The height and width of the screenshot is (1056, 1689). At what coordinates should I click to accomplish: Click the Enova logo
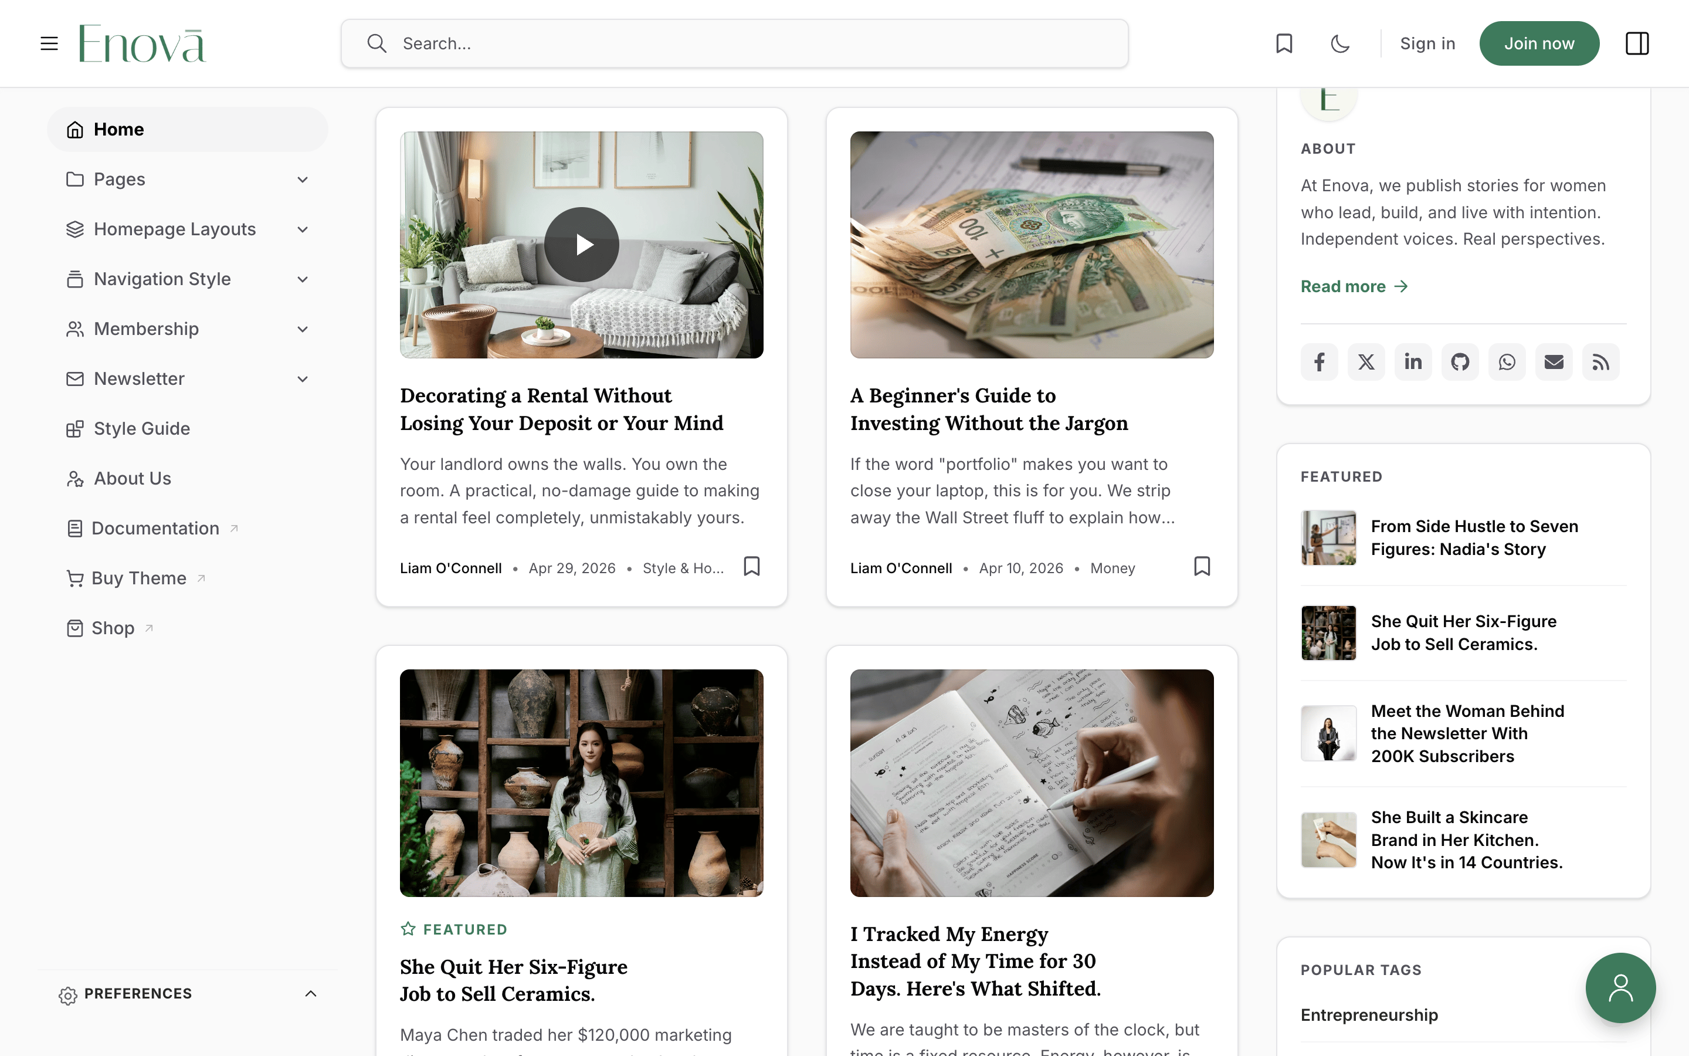coord(143,43)
